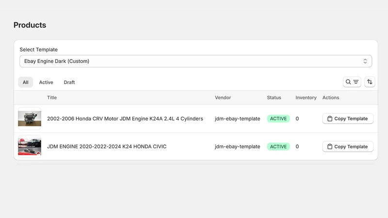The image size is (388, 218).
Task: Open the Select Template dropdown
Action: pyautogui.click(x=196, y=61)
